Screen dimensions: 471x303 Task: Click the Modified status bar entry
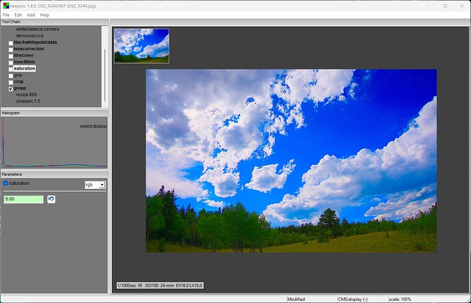coord(296,299)
